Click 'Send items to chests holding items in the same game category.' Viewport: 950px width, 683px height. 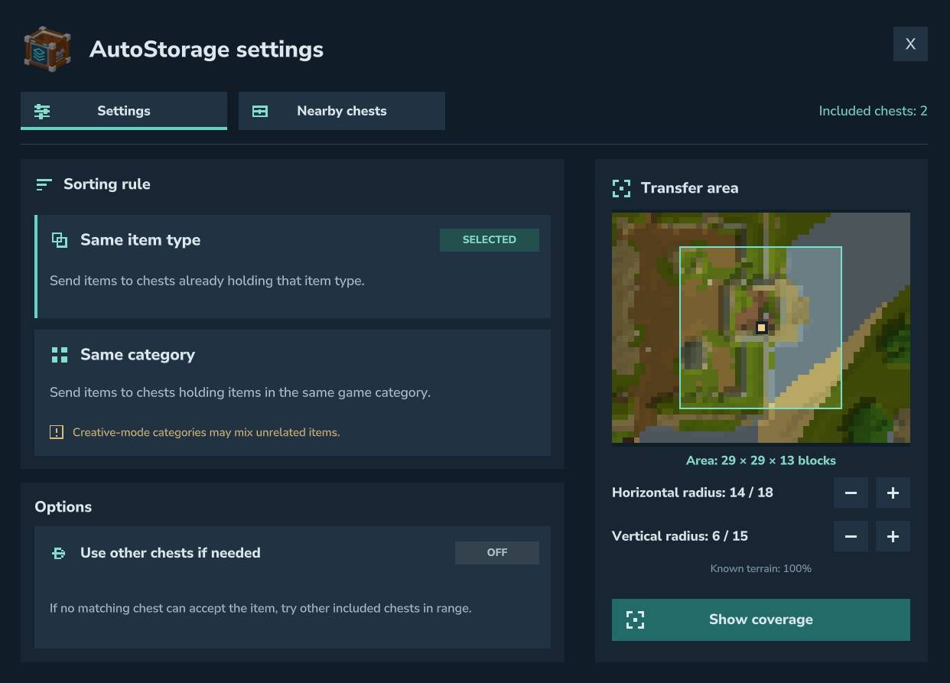tap(240, 392)
